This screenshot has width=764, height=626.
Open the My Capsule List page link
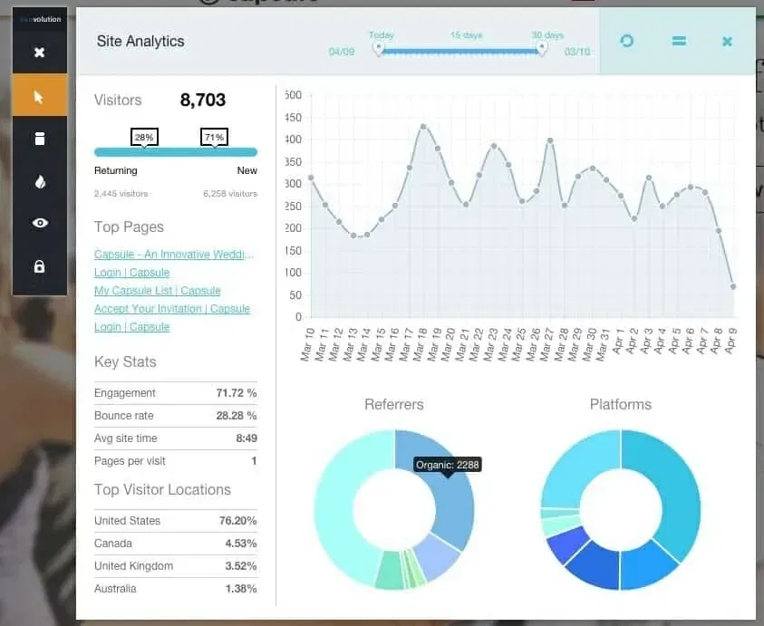click(157, 291)
